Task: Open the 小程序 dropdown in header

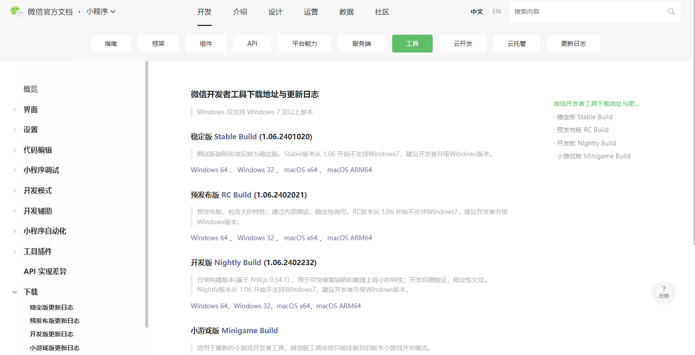Action: tap(101, 12)
